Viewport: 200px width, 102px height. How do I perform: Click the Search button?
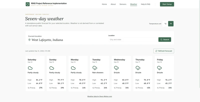(x=165, y=40)
